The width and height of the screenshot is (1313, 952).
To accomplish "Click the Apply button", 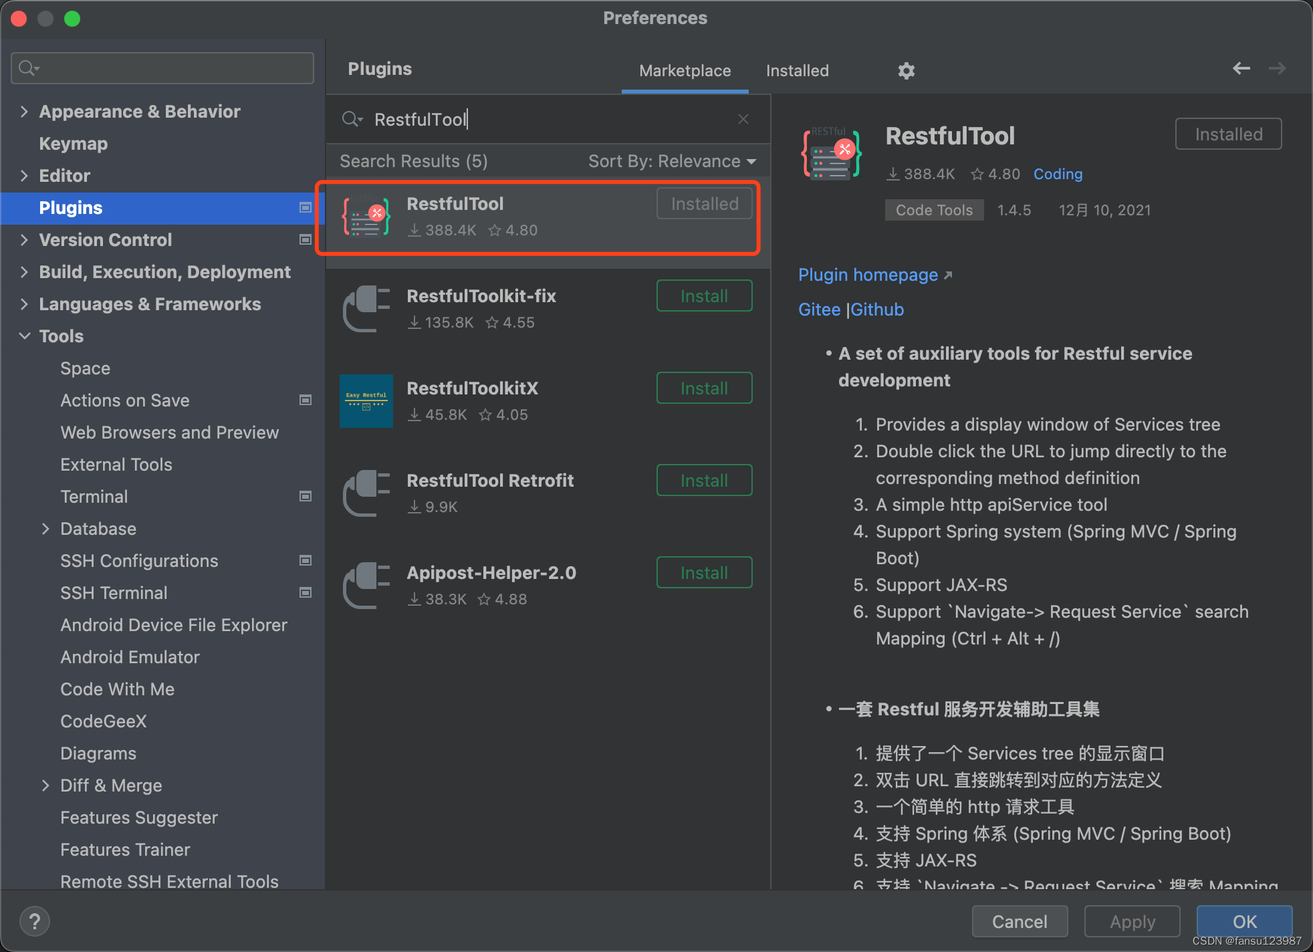I will click(x=1132, y=921).
